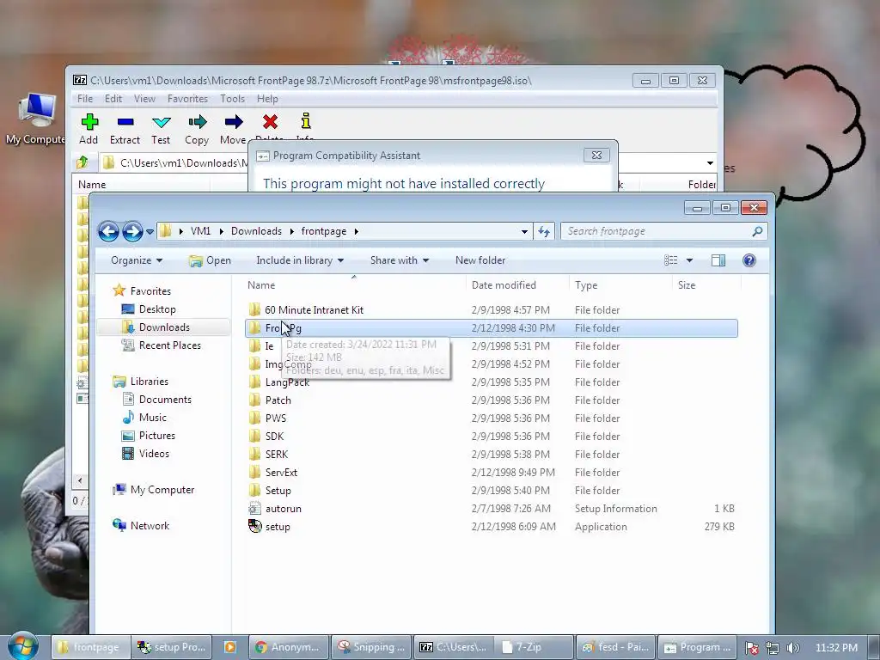This screenshot has height=660, width=880.
Task: Open File menu in 7-Zip window
Action: (x=85, y=99)
